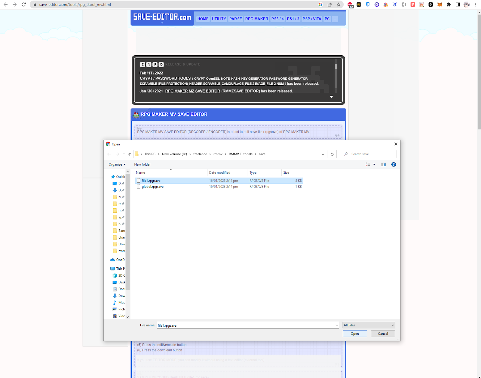Open the UTILITY menu tab
Image resolution: width=481 pixels, height=378 pixels.
pos(219,19)
